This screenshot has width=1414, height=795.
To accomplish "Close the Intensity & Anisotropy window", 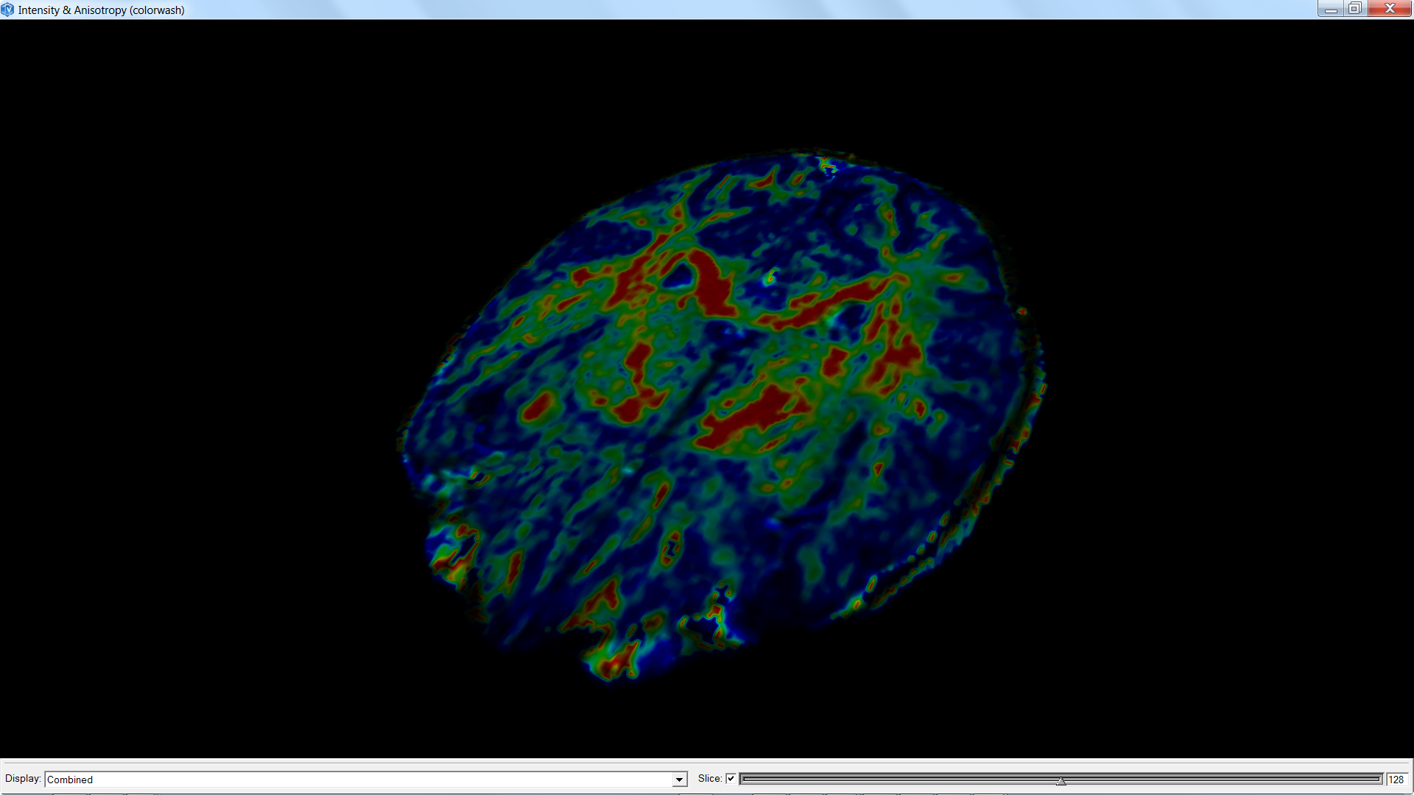I will tap(1390, 9).
